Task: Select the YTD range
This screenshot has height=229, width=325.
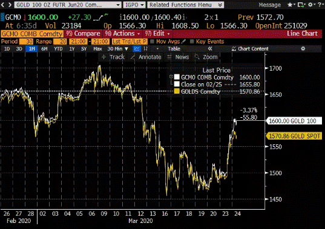Action: [x=58, y=49]
